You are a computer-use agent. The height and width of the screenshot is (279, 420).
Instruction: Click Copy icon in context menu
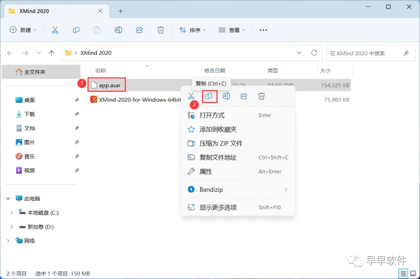click(209, 96)
